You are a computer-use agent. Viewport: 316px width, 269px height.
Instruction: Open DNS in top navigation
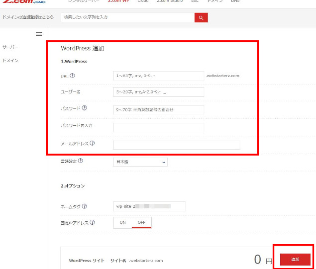tap(235, 1)
